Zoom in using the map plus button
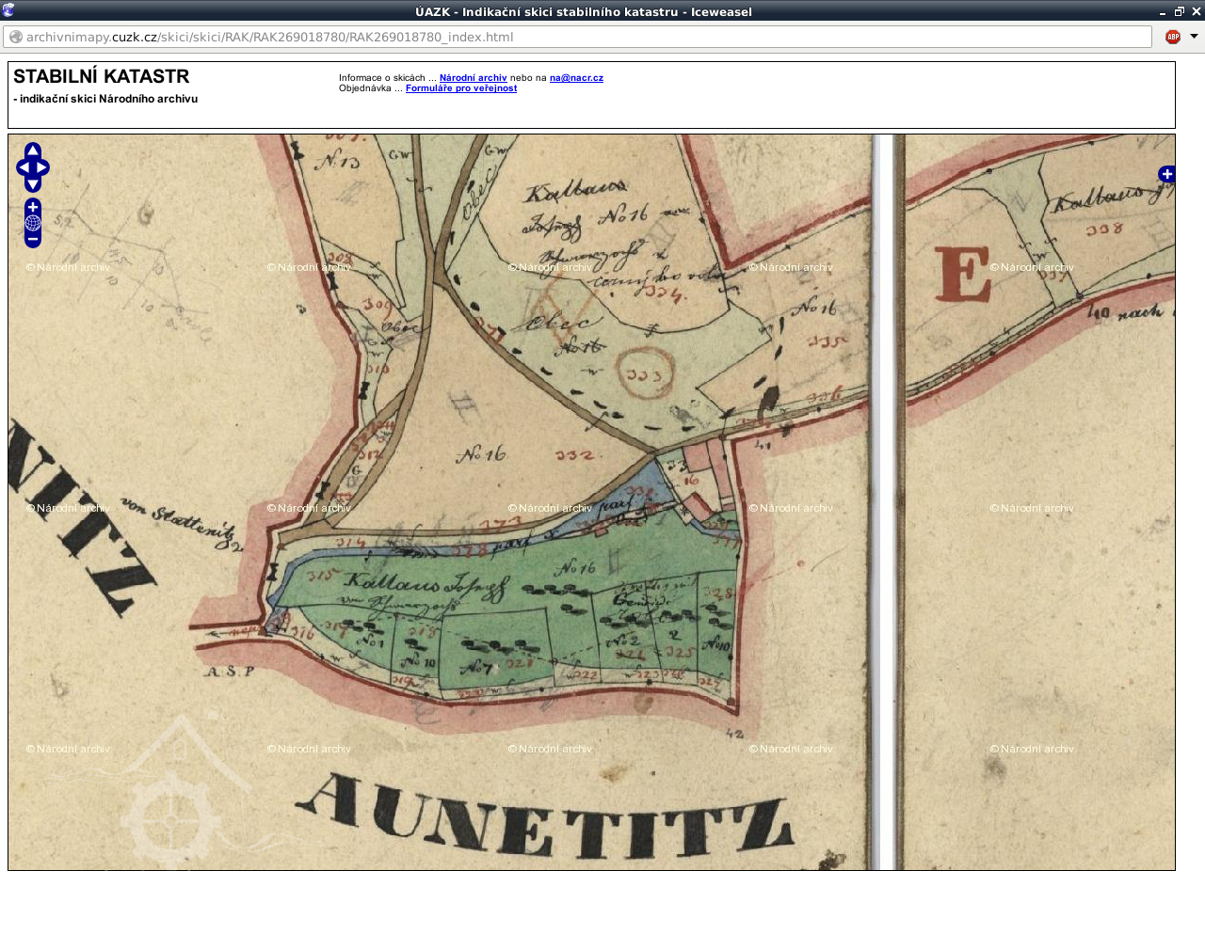 coord(33,207)
